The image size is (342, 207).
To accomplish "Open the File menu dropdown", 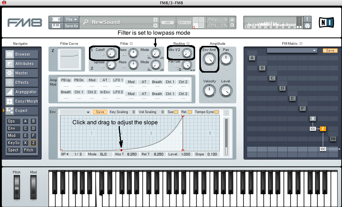I will pyautogui.click(x=71, y=20).
